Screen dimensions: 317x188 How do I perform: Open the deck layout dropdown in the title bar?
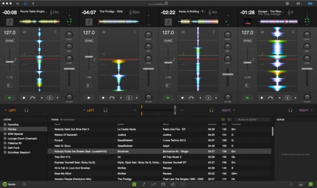299,3
